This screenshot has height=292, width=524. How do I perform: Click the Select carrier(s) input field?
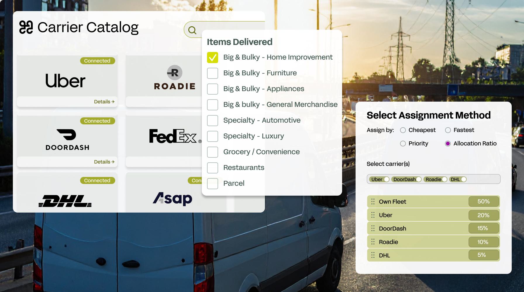pyautogui.click(x=434, y=179)
